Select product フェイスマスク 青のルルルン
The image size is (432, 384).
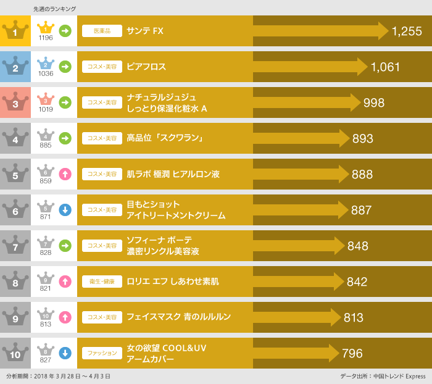coord(178,317)
